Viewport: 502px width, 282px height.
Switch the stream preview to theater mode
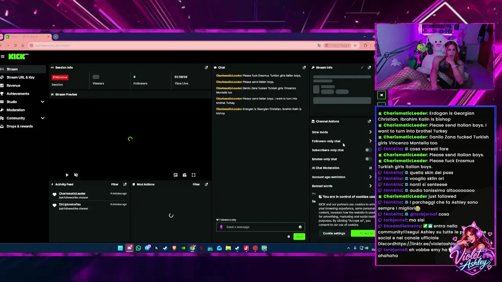click(x=184, y=175)
